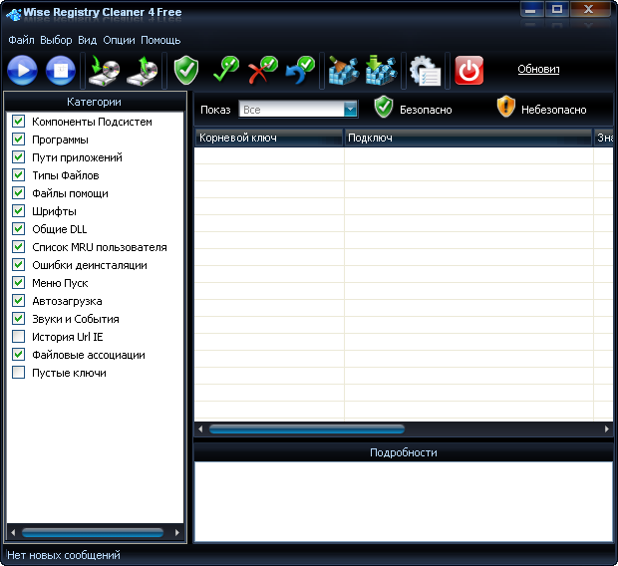Screen dimensions: 618x566
Task: Click the green arrow registry defrag icon
Action: (x=381, y=70)
